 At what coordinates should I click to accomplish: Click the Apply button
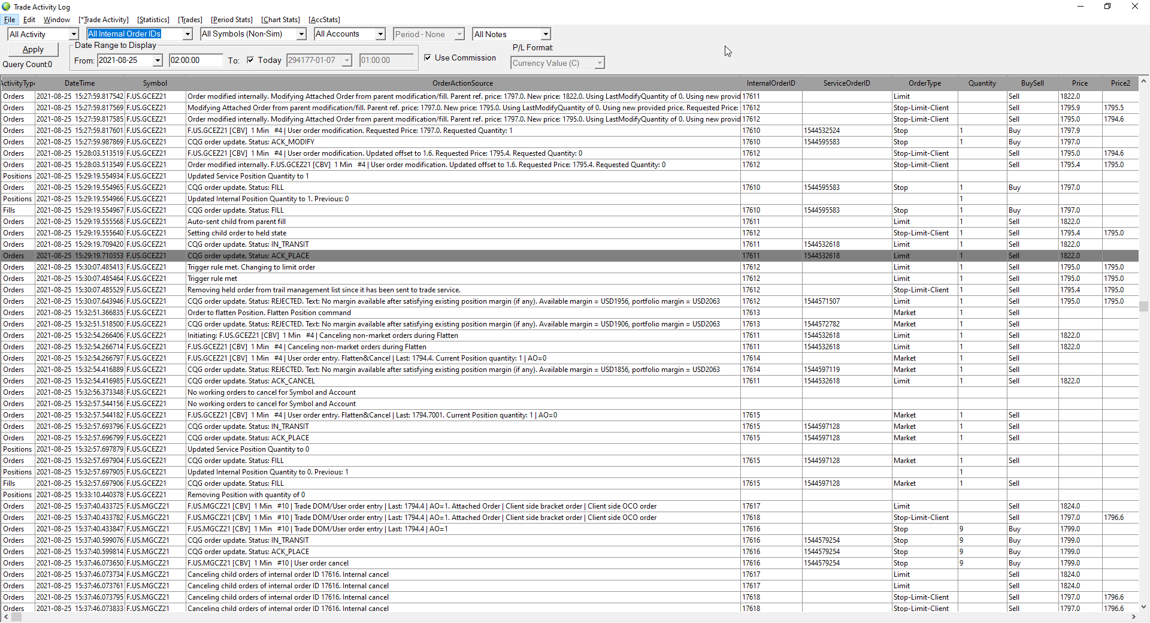33,50
